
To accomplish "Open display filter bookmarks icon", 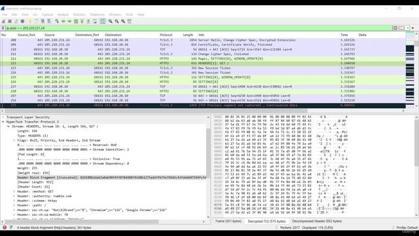I will [3, 28].
